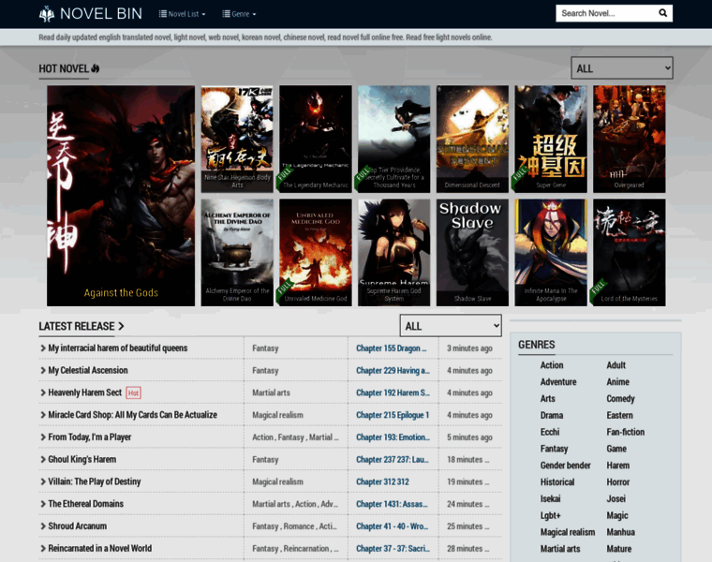Select the Adult genre

click(616, 365)
